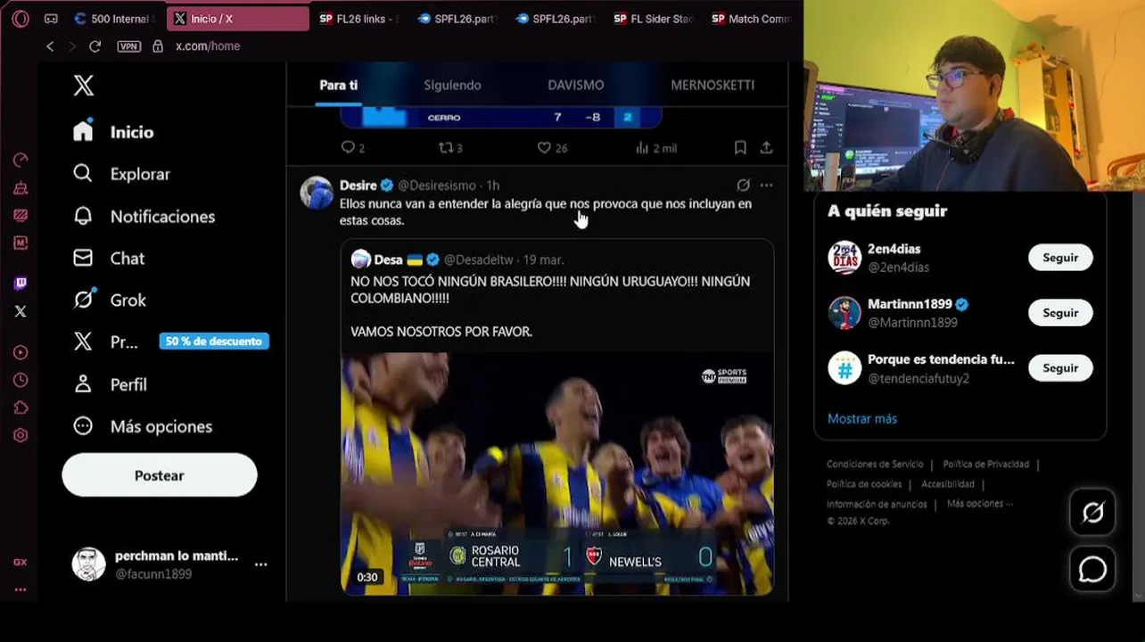This screenshot has height=642, width=1145.
Task: Switch to the 500 Internal tab
Action: coord(113,19)
